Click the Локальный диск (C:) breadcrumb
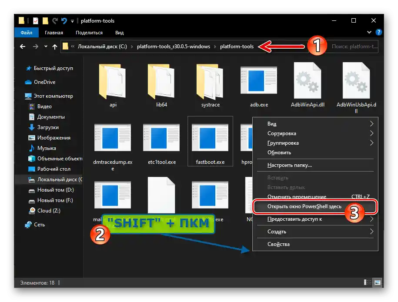This screenshot has height=302, width=398. tap(102, 46)
